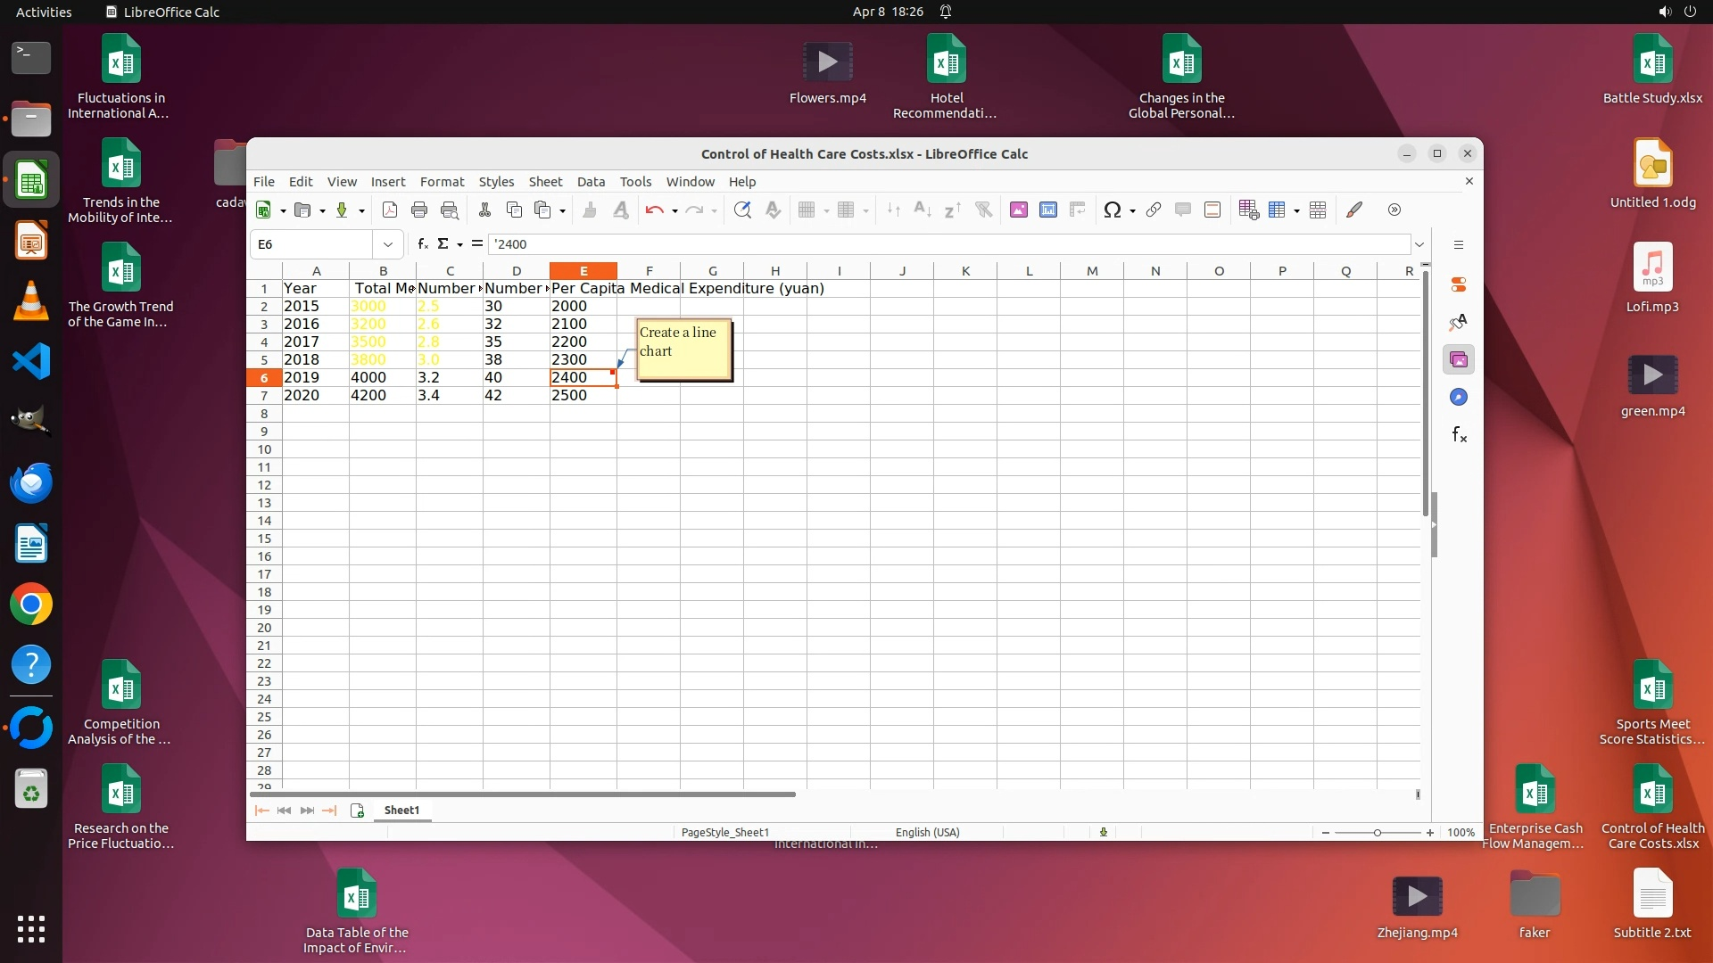Insert hyperlink using the link icon
1713x963 pixels.
[x=1153, y=210]
